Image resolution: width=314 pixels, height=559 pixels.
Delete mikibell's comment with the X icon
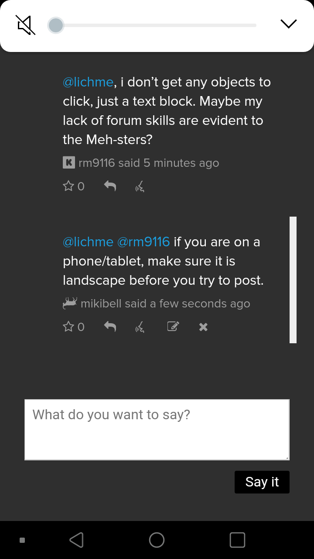point(203,327)
